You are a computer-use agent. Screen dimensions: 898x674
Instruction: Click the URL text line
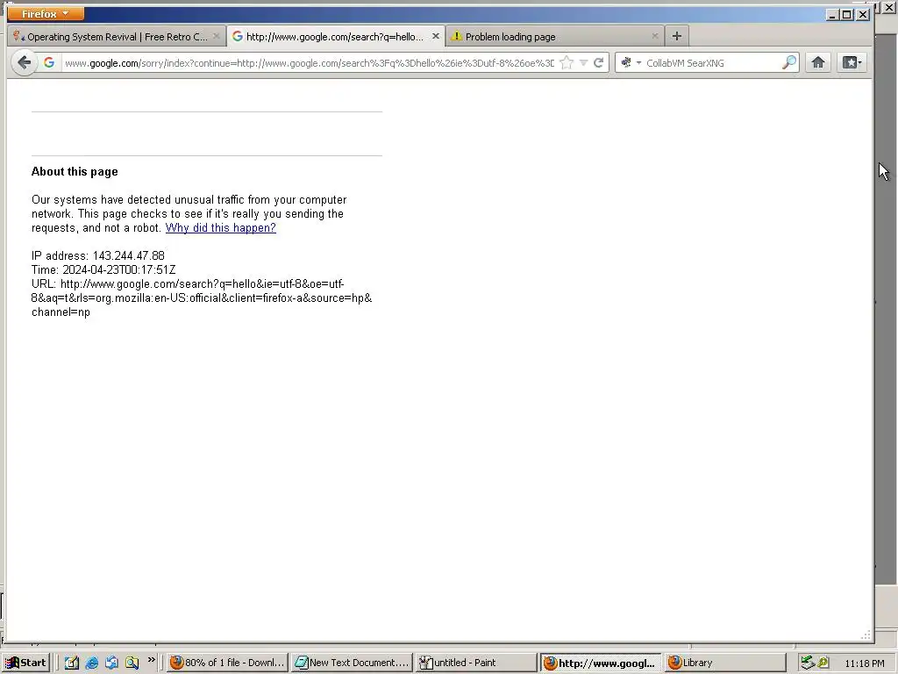tap(202, 298)
